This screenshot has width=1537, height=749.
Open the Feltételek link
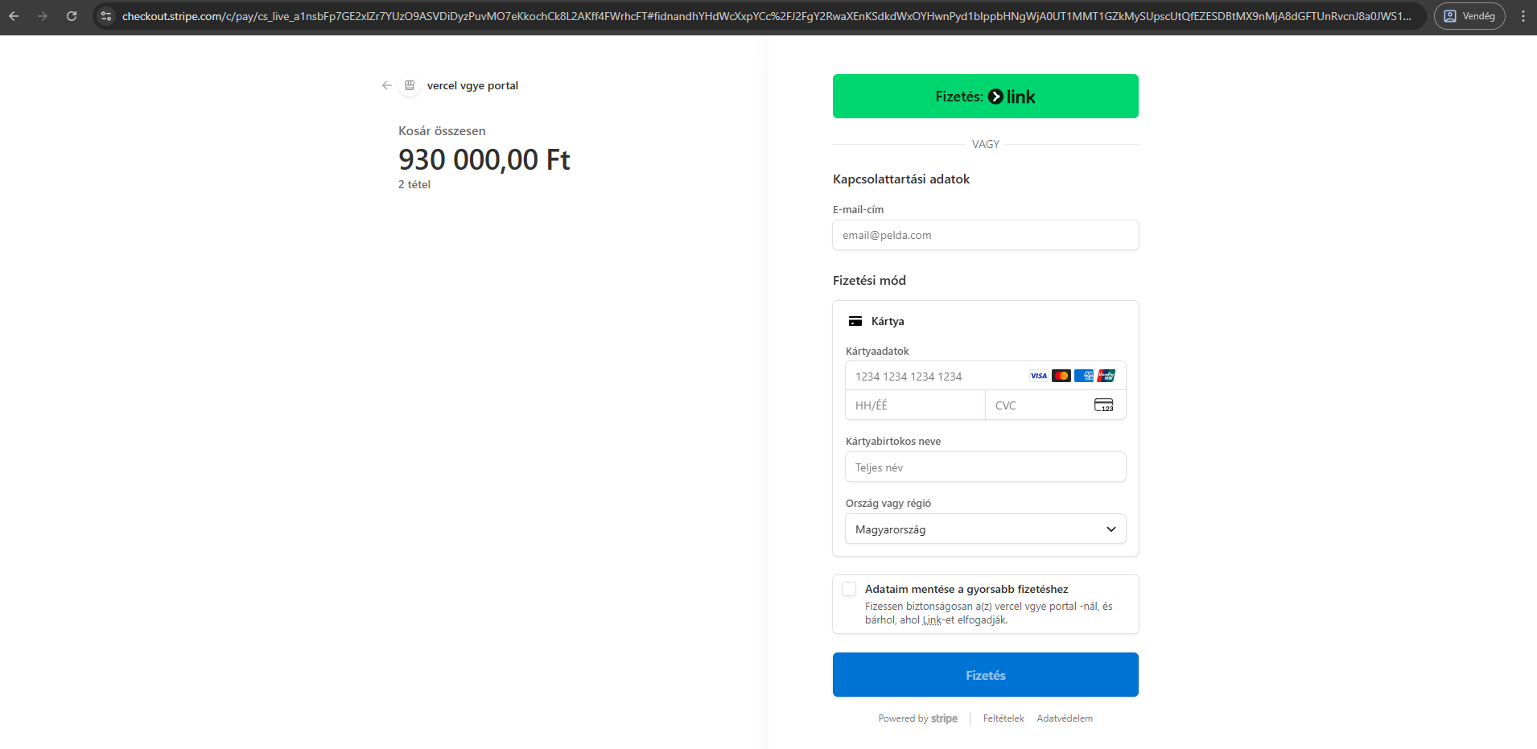point(1003,718)
